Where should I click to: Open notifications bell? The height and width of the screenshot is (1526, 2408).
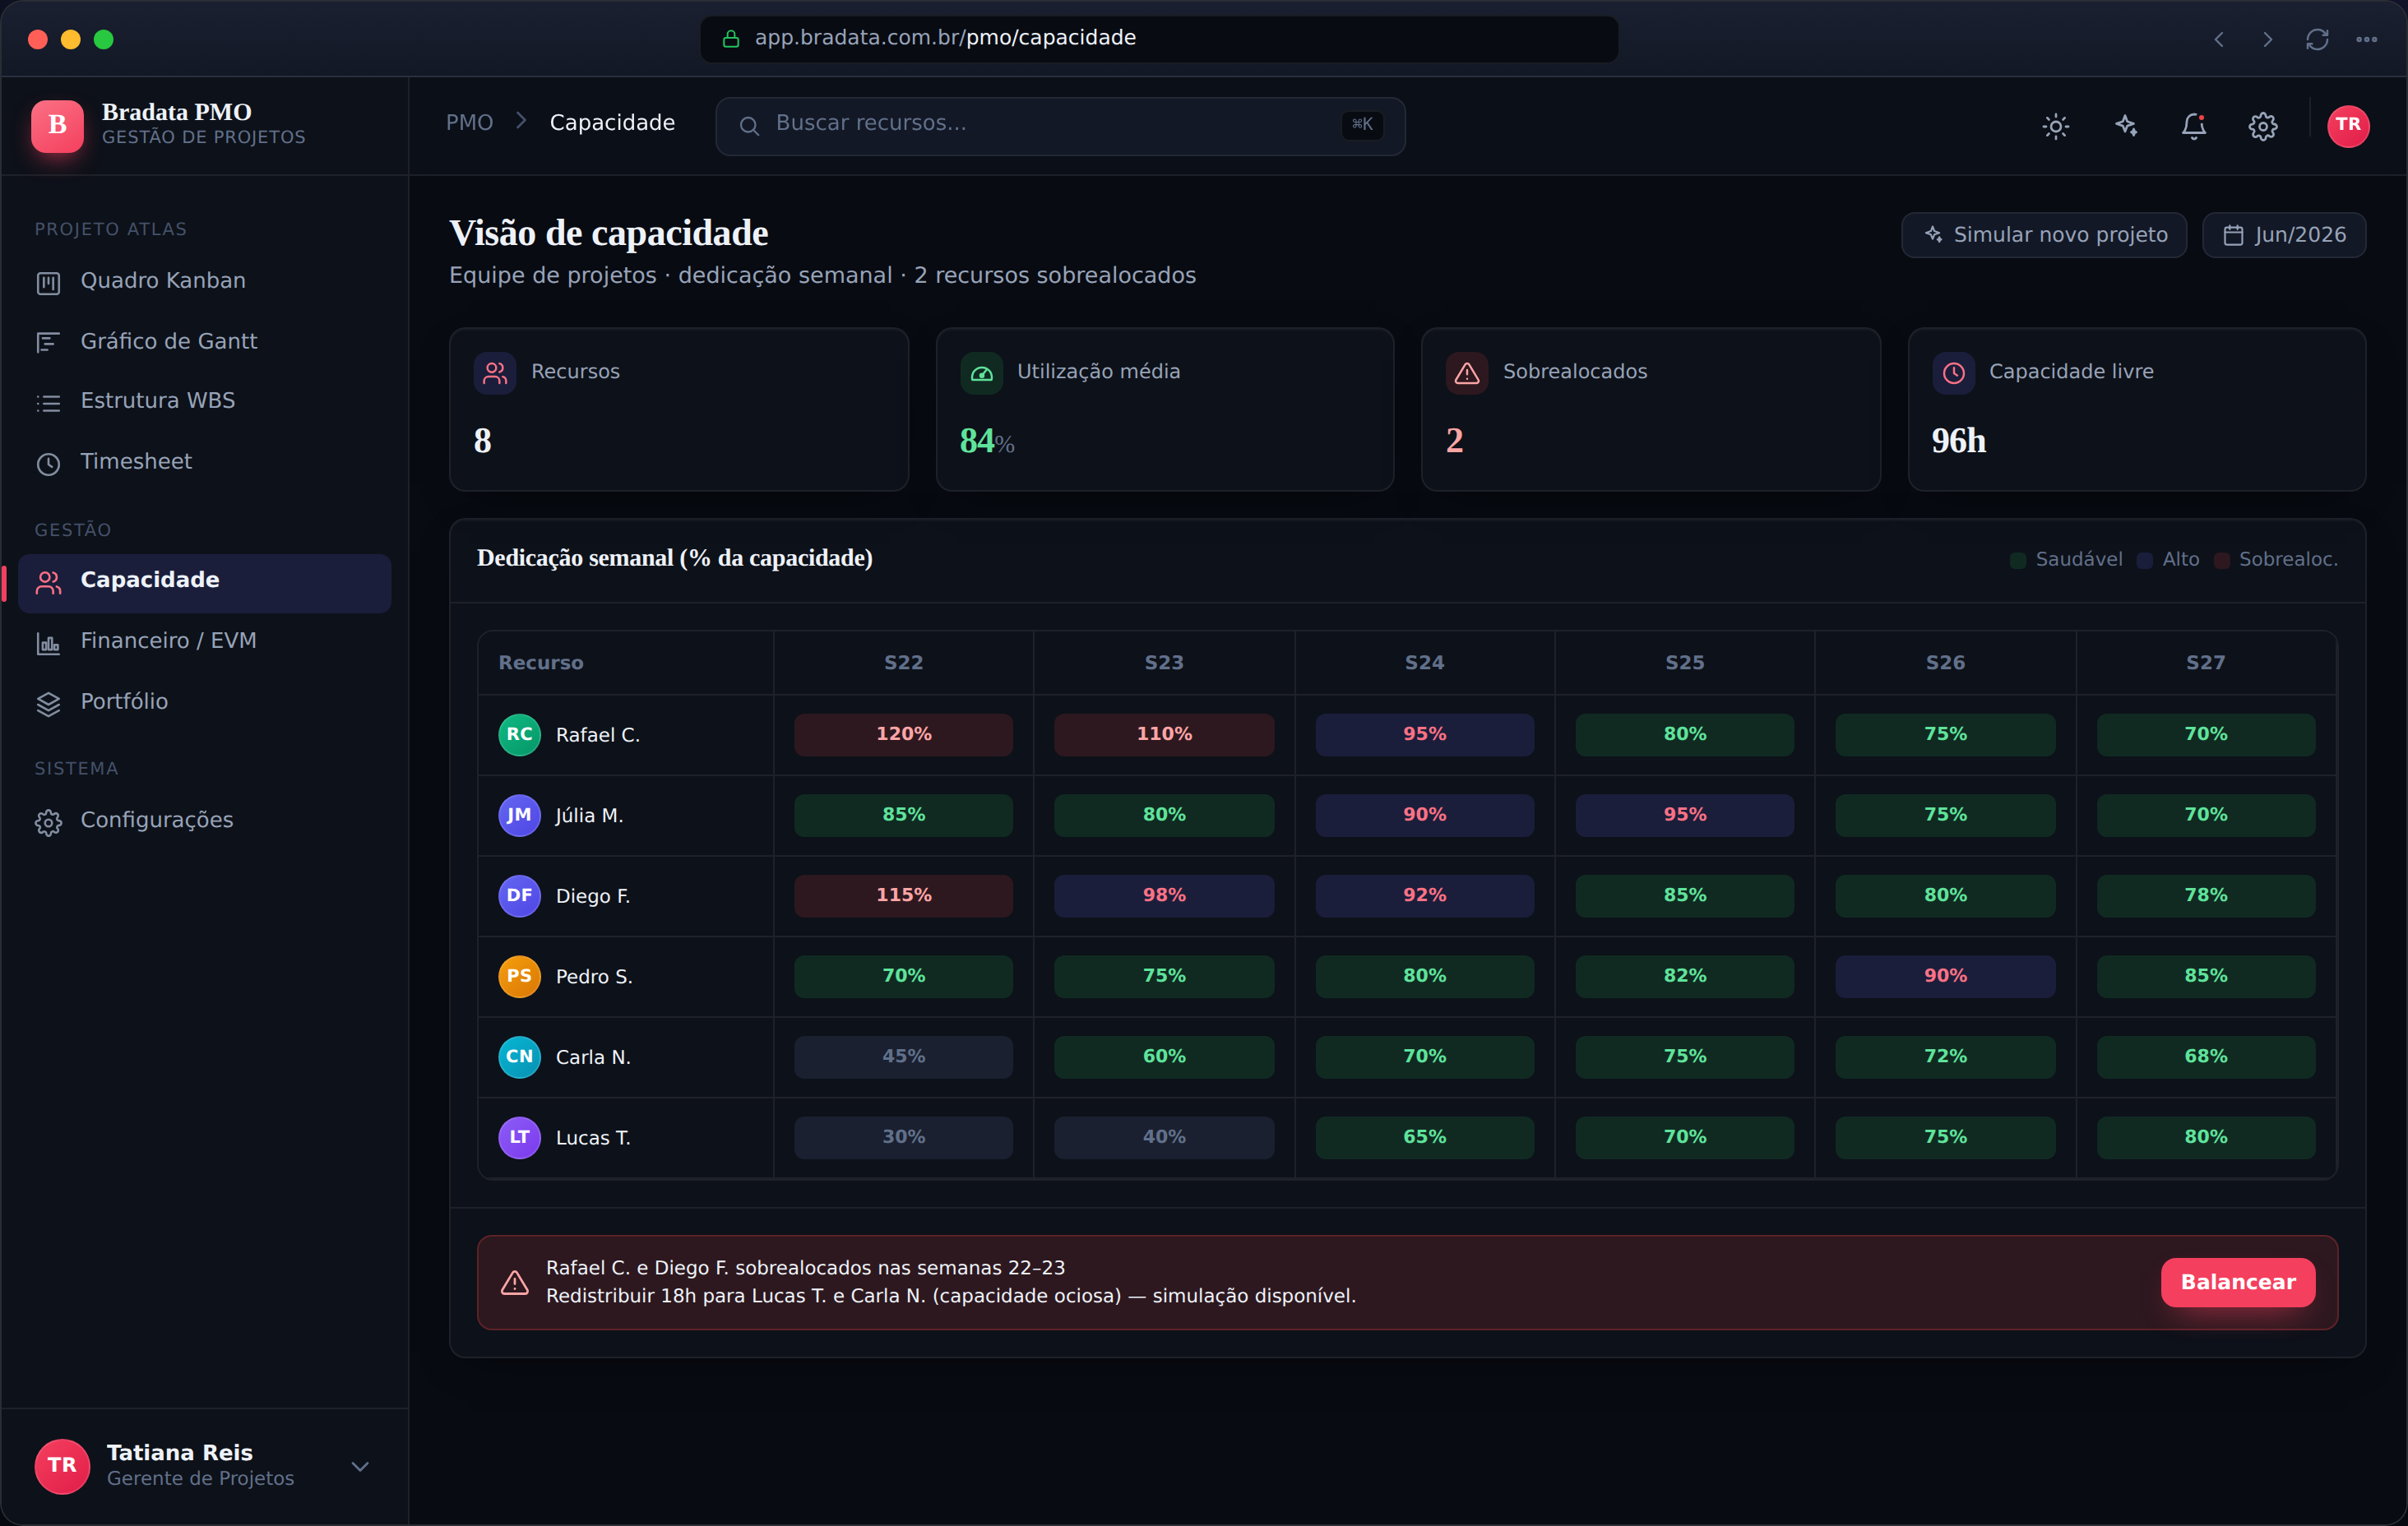click(x=2194, y=126)
